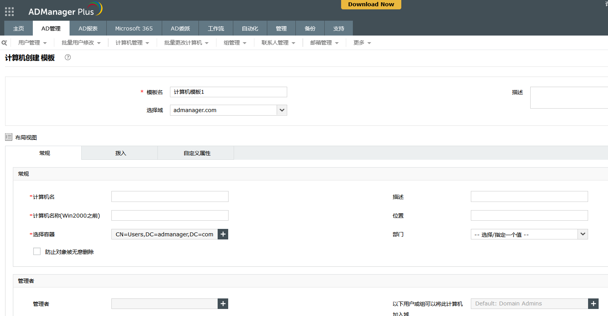The width and height of the screenshot is (608, 316).
Task: Click the 计算机名 input field
Action: click(170, 196)
